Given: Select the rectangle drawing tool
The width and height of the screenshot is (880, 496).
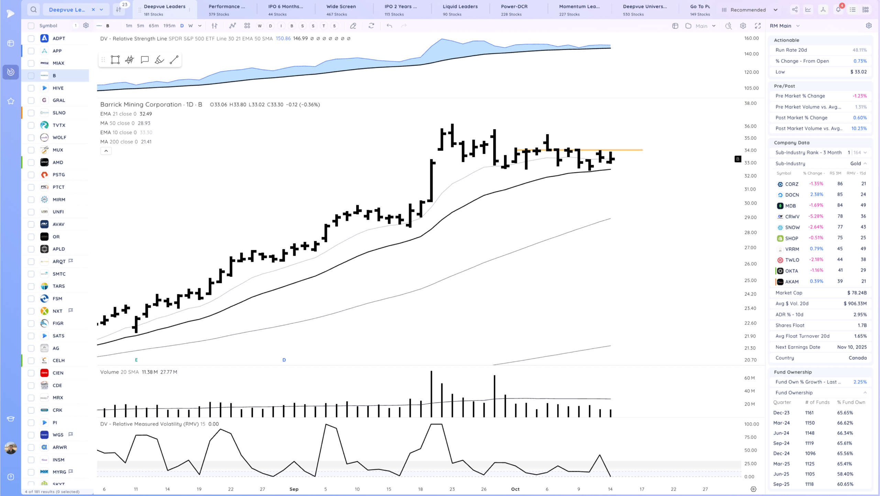Looking at the screenshot, I should pyautogui.click(x=115, y=60).
